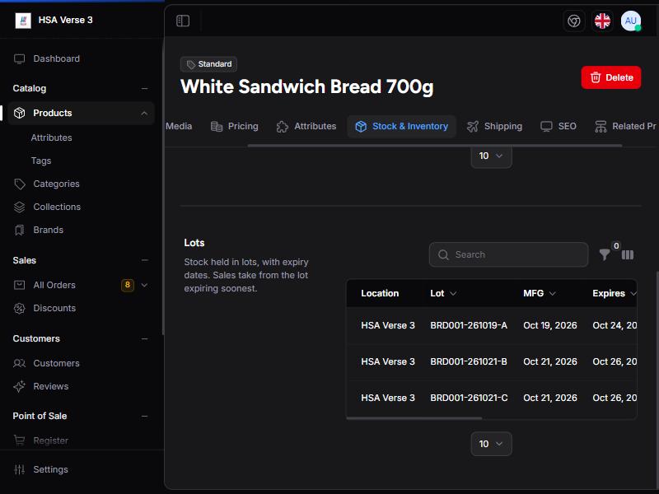
Task: Click the tab strip horizontal scrollbar
Action: (435, 146)
